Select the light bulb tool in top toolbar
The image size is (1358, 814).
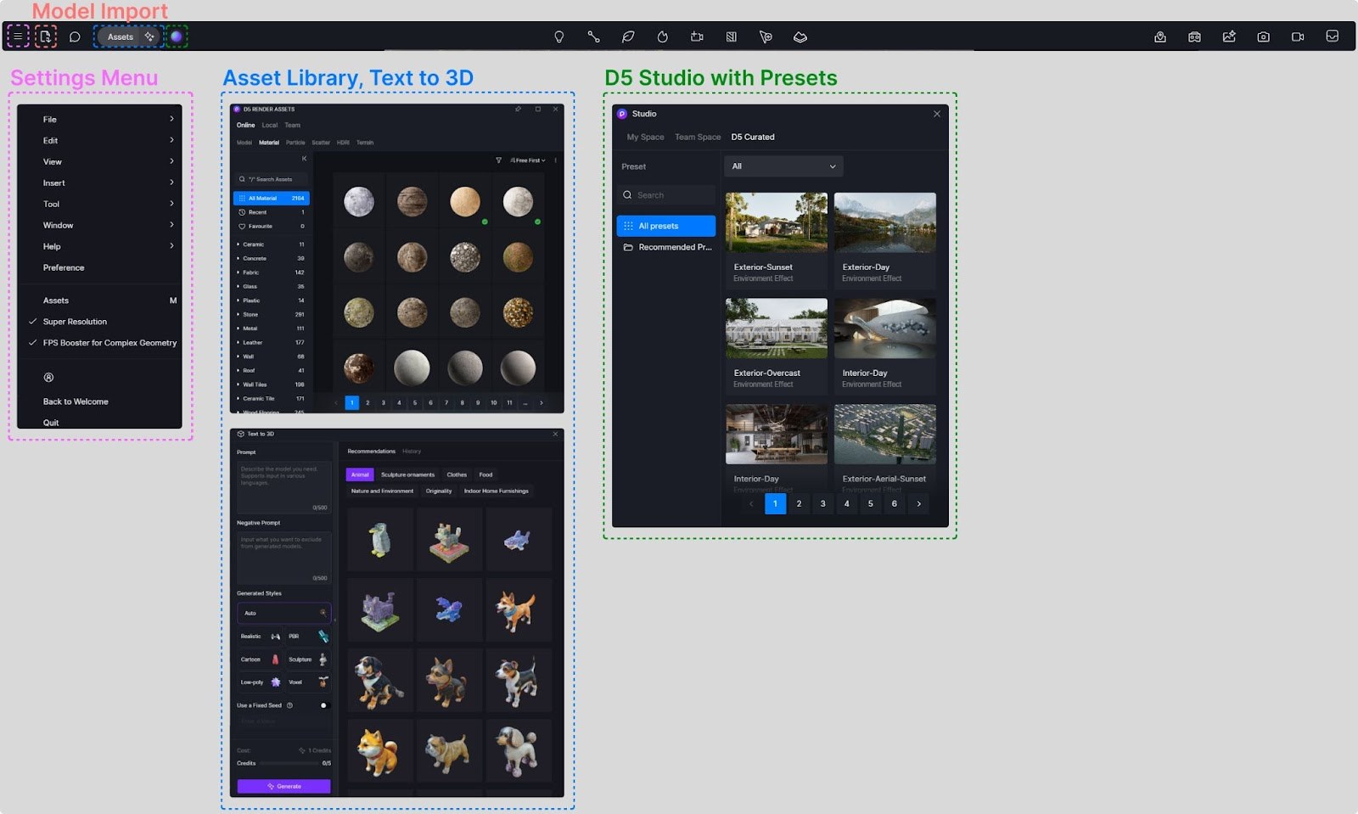pos(558,36)
